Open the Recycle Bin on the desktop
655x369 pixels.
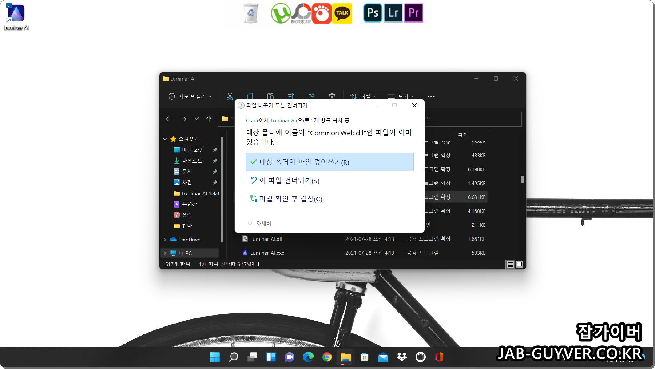coord(251,13)
